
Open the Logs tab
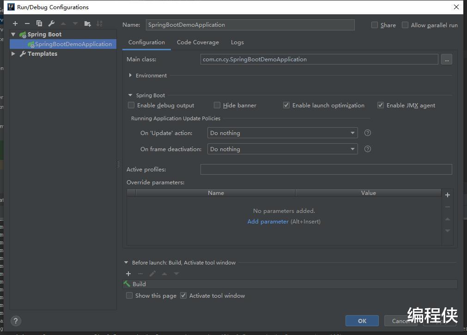[237, 42]
